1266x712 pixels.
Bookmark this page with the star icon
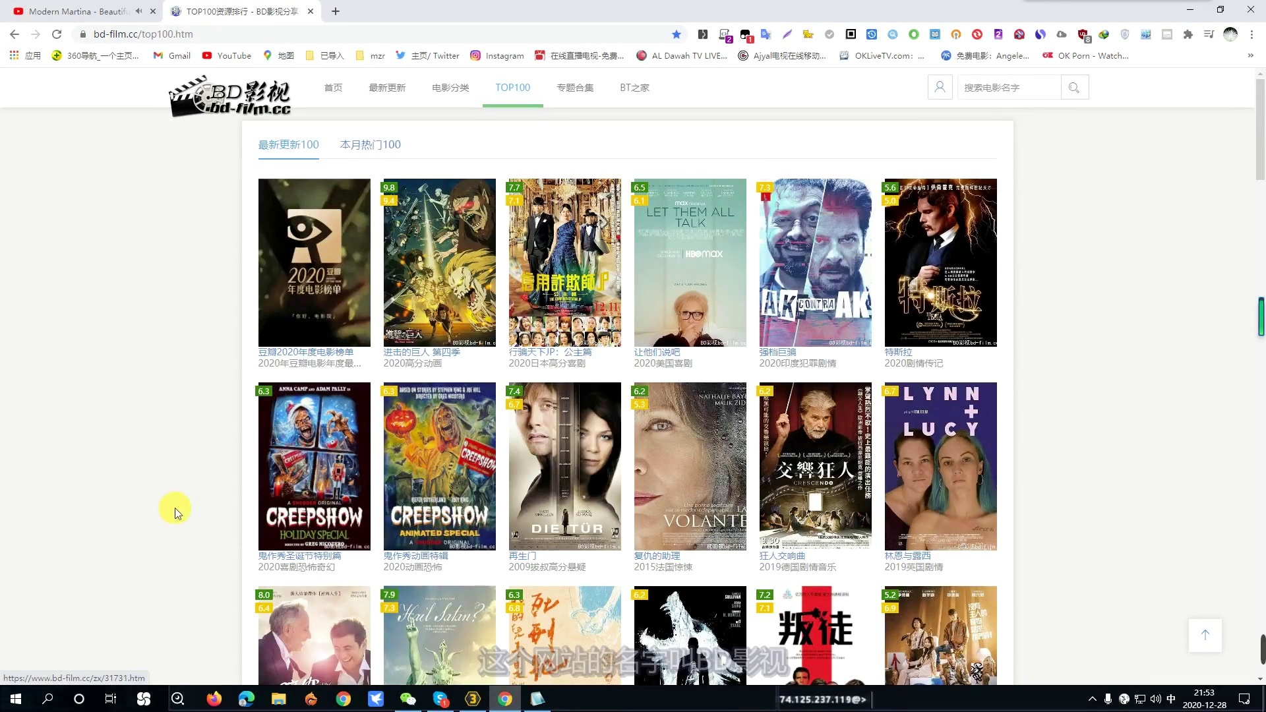[677, 34]
